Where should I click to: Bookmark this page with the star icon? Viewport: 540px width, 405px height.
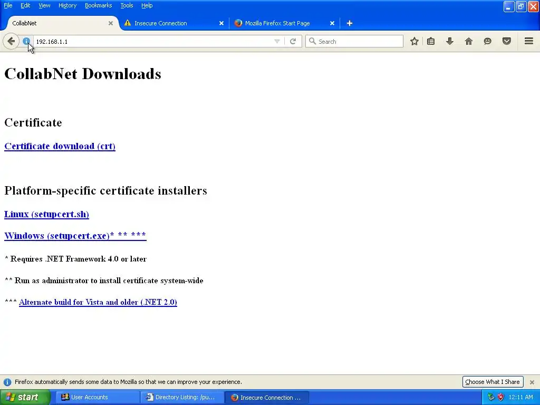tap(414, 41)
